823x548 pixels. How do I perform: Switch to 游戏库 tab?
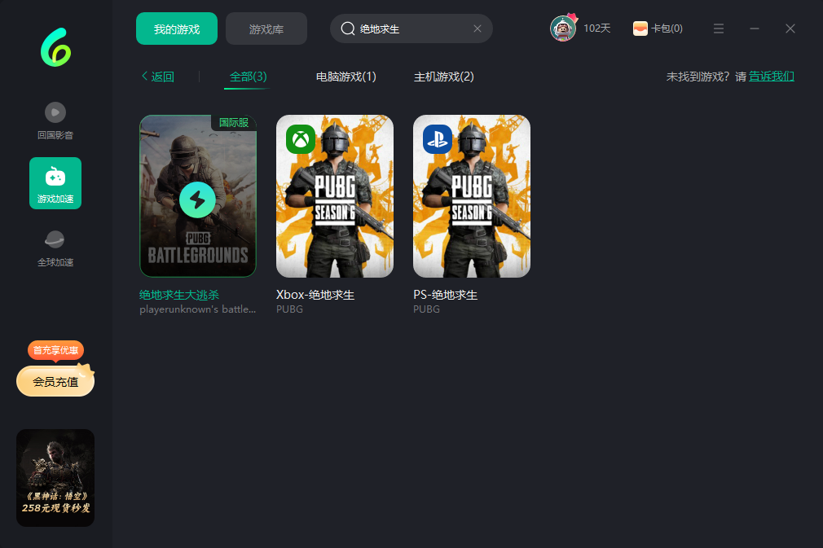[266, 28]
